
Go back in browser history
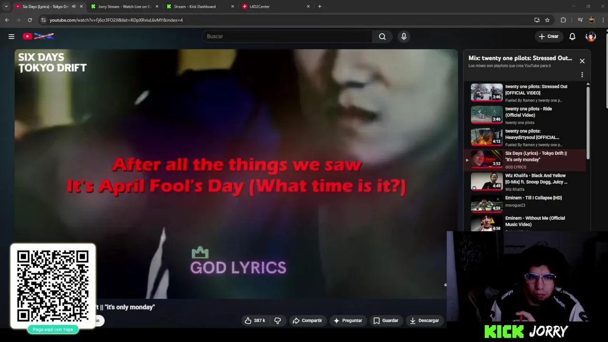pyautogui.click(x=7, y=20)
